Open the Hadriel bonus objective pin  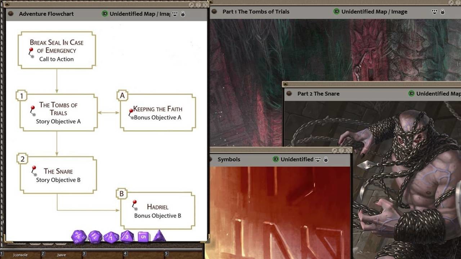coord(134,204)
